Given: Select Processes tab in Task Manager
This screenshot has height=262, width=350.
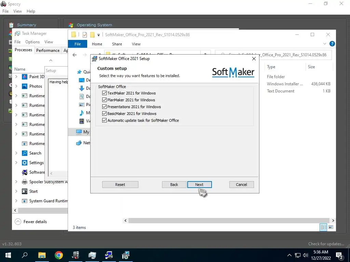Looking at the screenshot, I should 23,50.
